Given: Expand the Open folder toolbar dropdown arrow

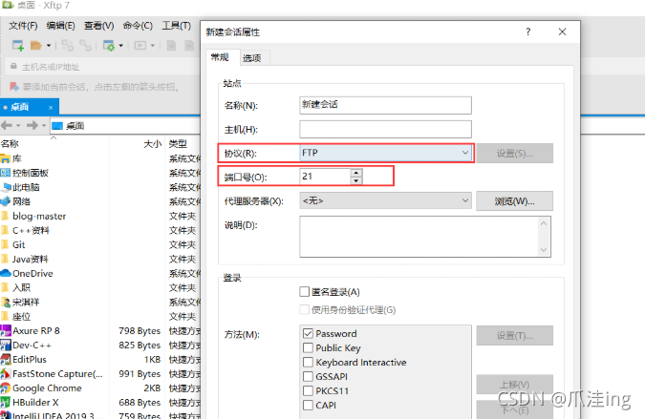Looking at the screenshot, I should point(49,46).
